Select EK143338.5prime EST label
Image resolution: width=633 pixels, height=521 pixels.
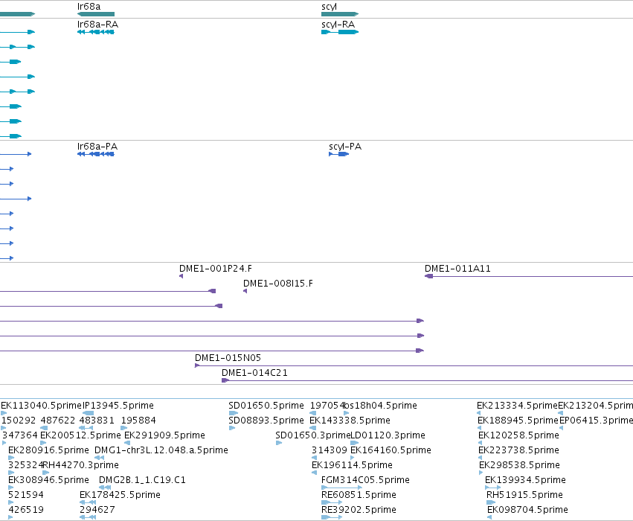click(350, 420)
